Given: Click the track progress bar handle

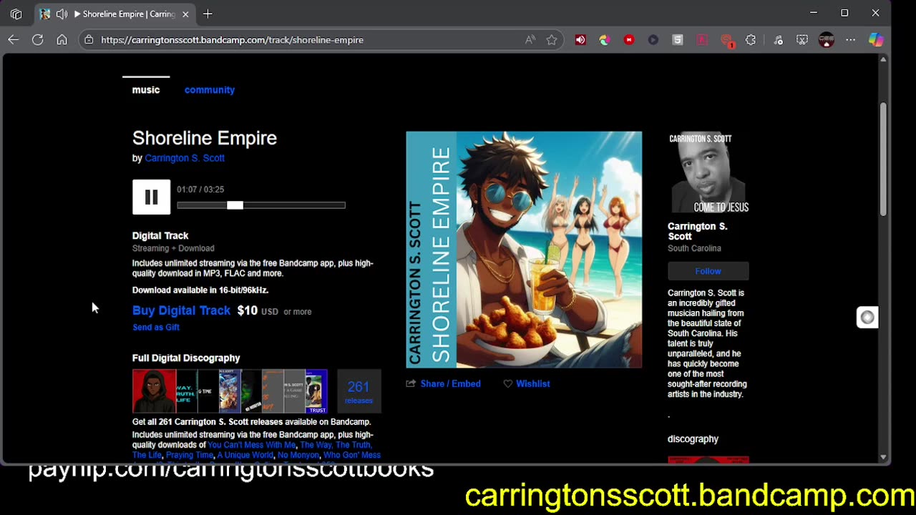Looking at the screenshot, I should point(235,205).
